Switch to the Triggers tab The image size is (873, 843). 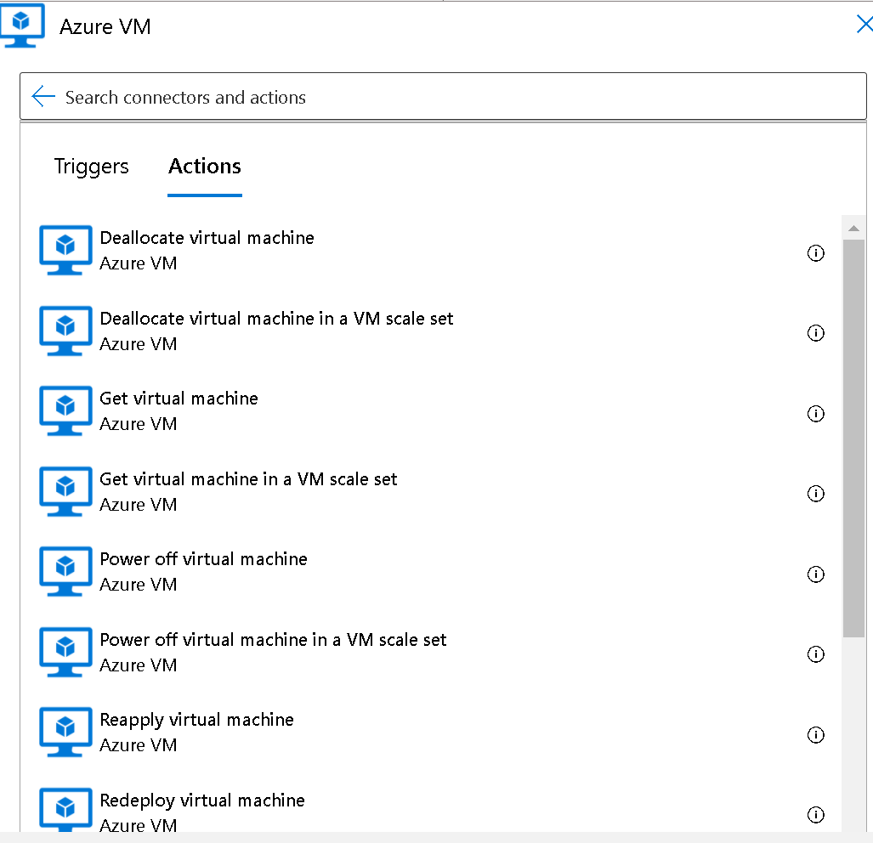91,167
